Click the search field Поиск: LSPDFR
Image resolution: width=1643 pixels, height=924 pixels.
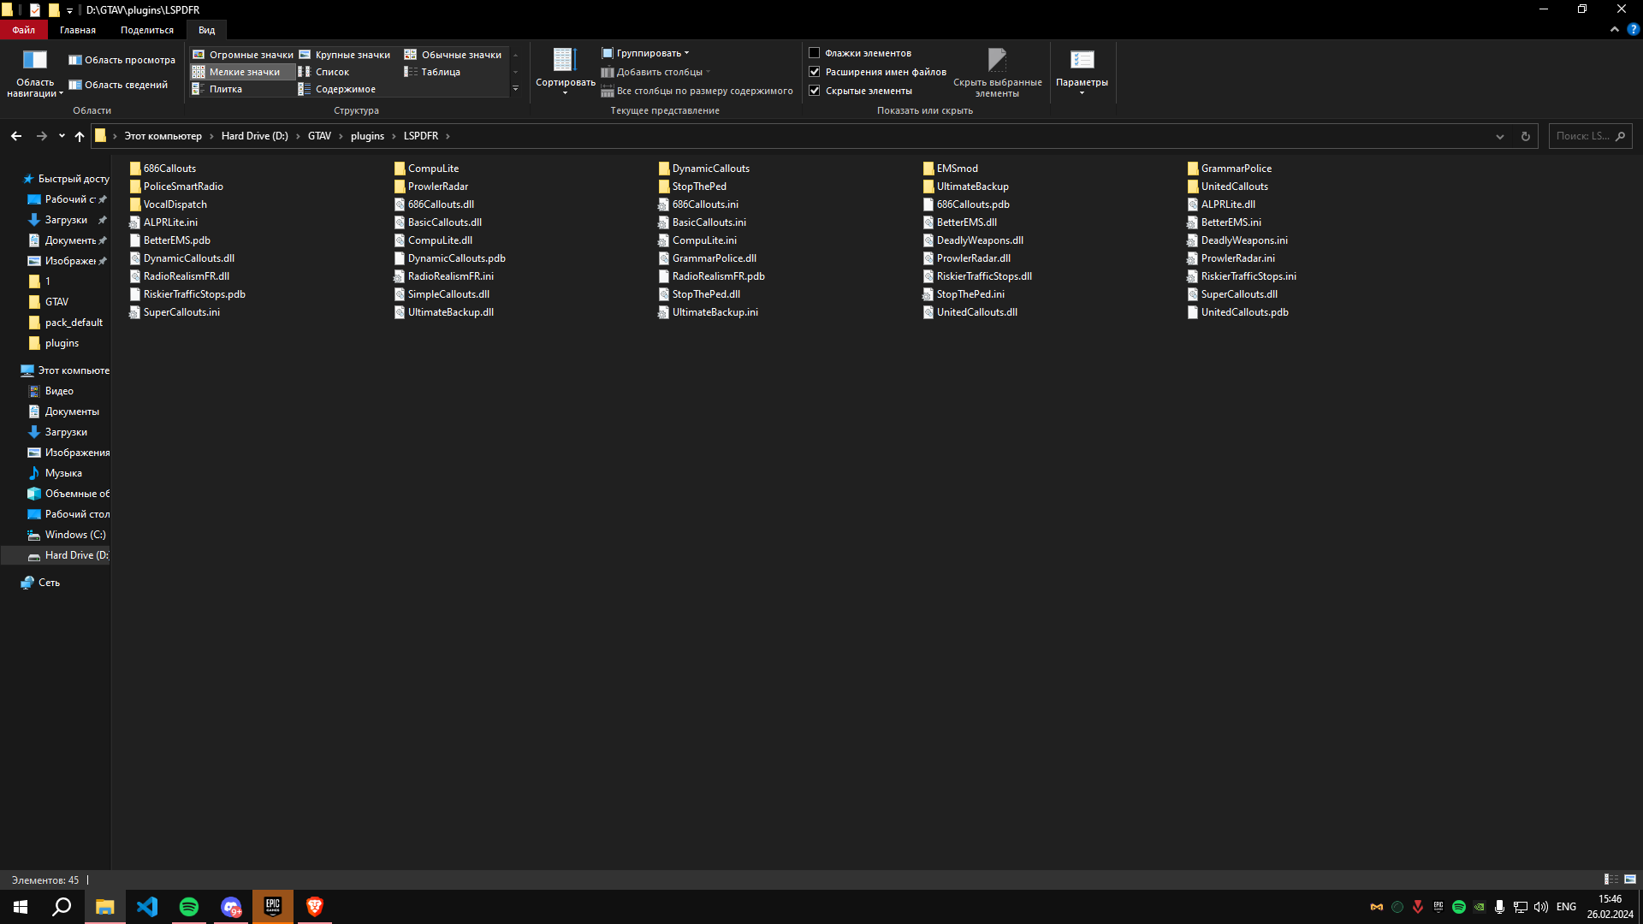coord(1582,136)
